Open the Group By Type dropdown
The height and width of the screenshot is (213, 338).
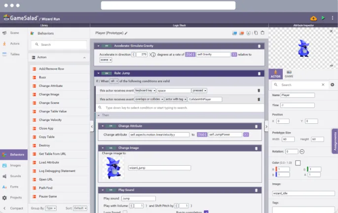[x=51, y=208]
